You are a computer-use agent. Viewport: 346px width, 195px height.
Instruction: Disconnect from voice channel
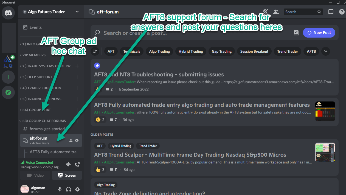[x=77, y=164]
